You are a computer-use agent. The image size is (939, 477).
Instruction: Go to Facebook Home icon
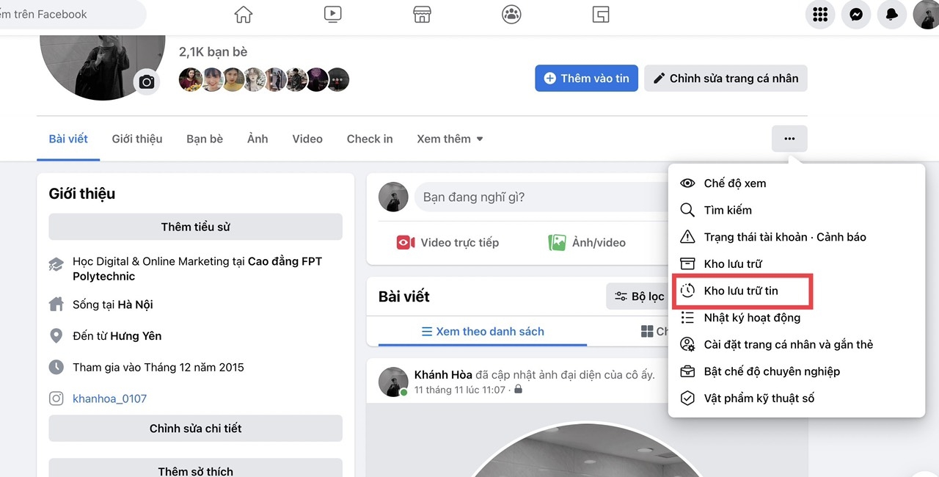243,14
